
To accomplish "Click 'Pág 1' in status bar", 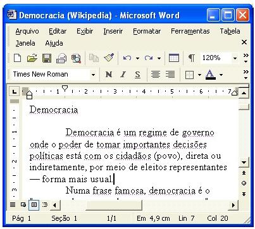I will click(22, 218).
